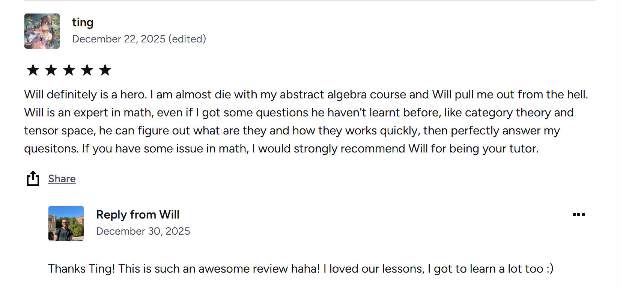
Task: Click the share arrow icon
Action: pos(33,178)
